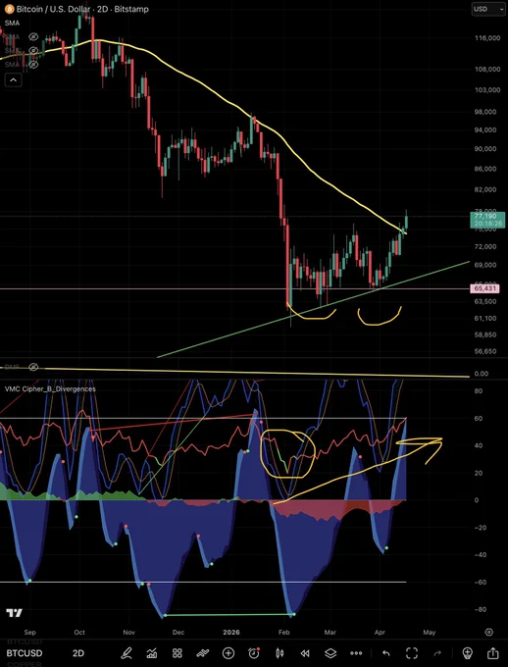Image resolution: width=508 pixels, height=667 pixels.
Task: Tap the 116,000 price scale label
Action: click(487, 38)
